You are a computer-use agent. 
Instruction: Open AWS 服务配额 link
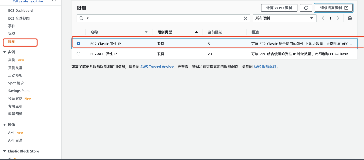point(265,67)
